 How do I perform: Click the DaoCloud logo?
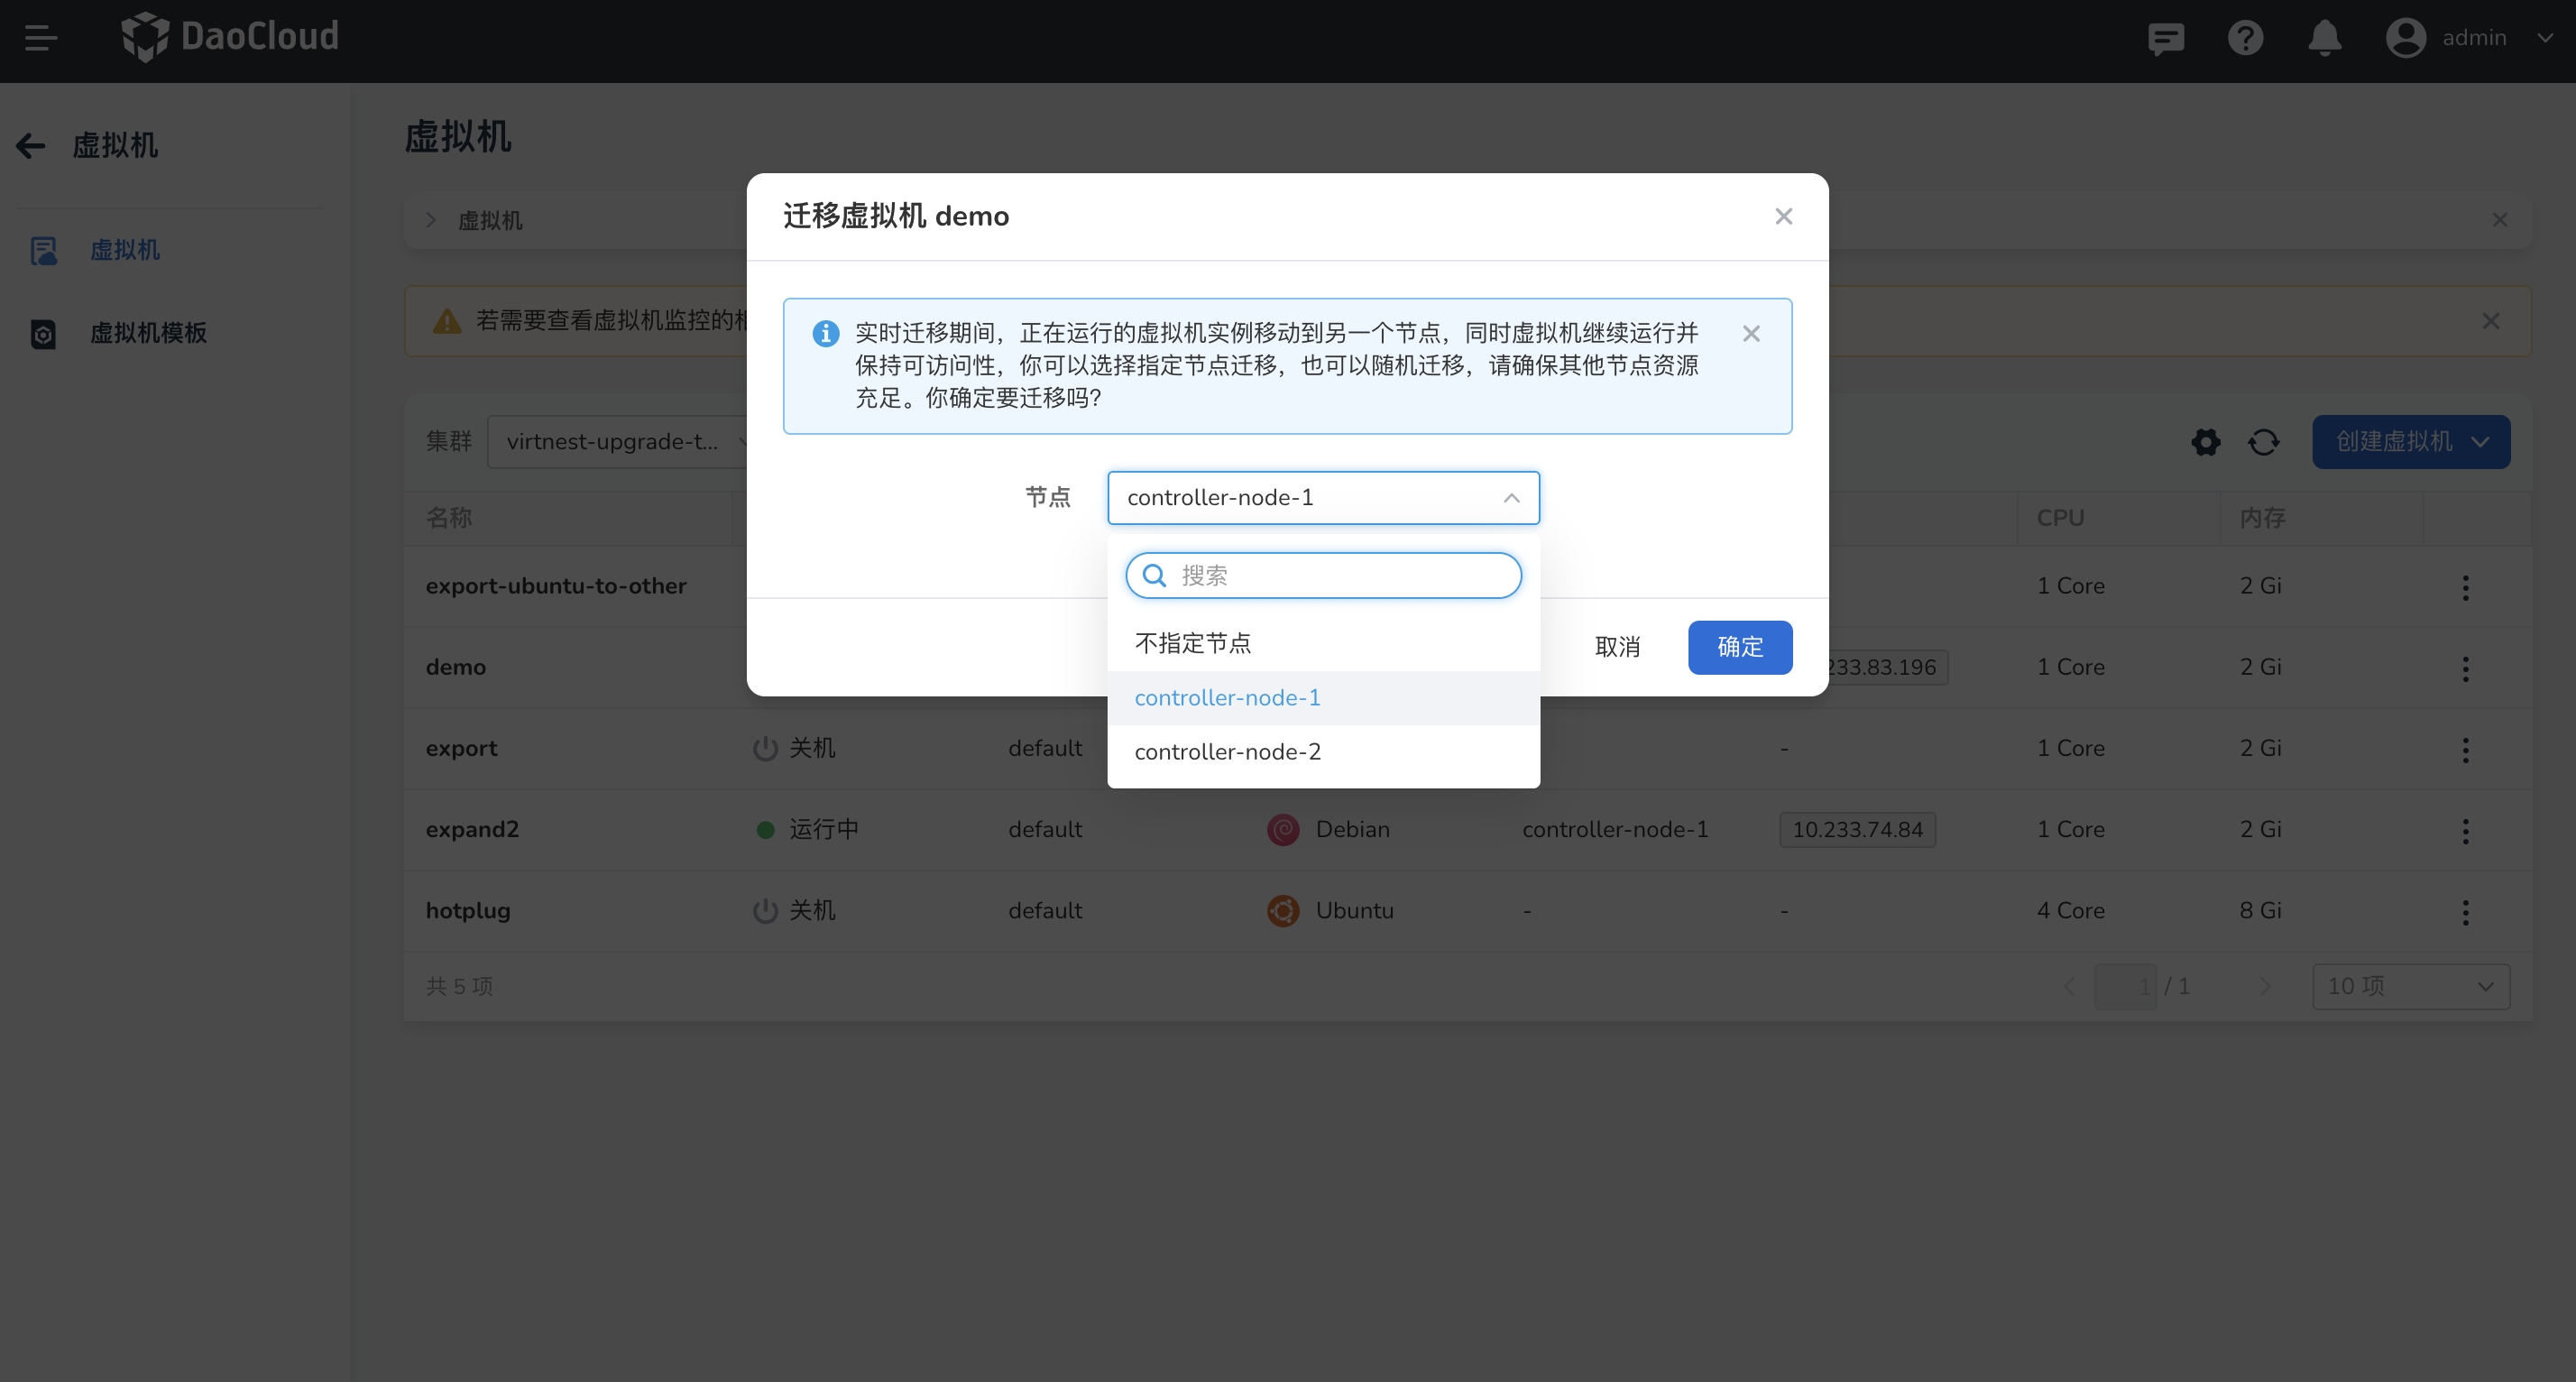coord(230,37)
